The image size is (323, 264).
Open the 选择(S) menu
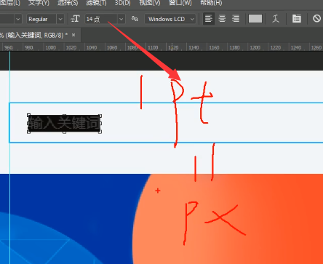point(68,3)
